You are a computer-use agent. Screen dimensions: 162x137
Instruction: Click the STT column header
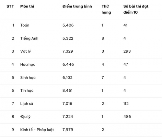(x=10, y=6)
